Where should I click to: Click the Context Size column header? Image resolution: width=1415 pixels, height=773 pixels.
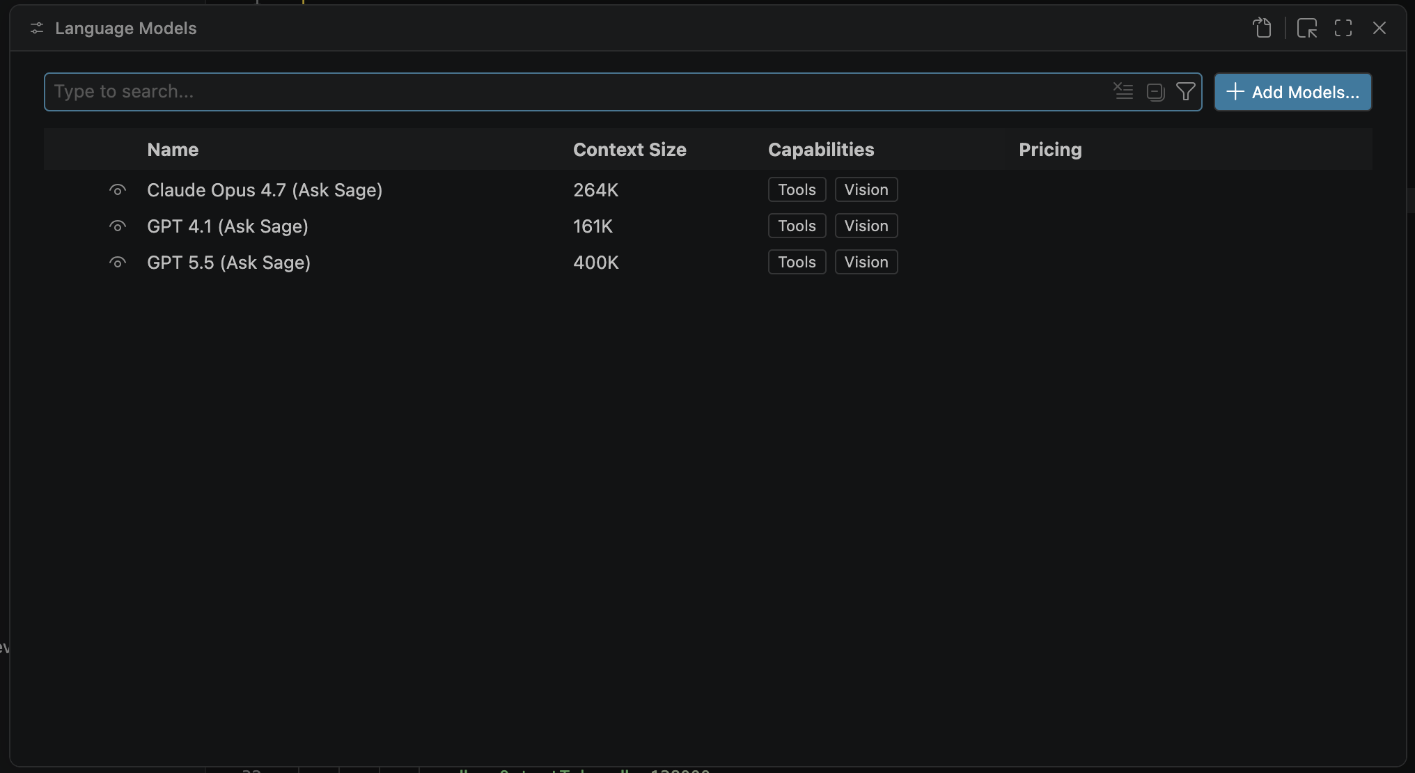coord(630,150)
